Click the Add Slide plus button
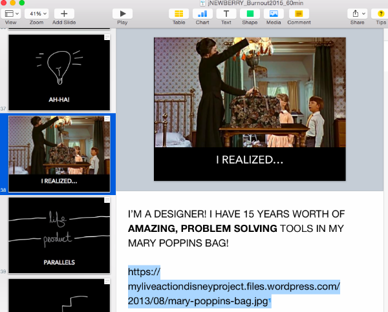This screenshot has width=388, height=312. click(x=64, y=14)
